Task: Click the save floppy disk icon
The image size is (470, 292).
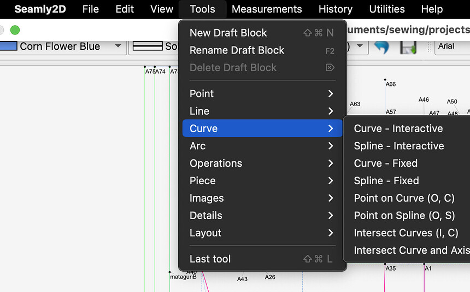Action: click(x=408, y=47)
